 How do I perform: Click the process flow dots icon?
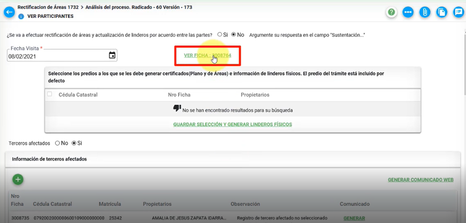click(408, 12)
